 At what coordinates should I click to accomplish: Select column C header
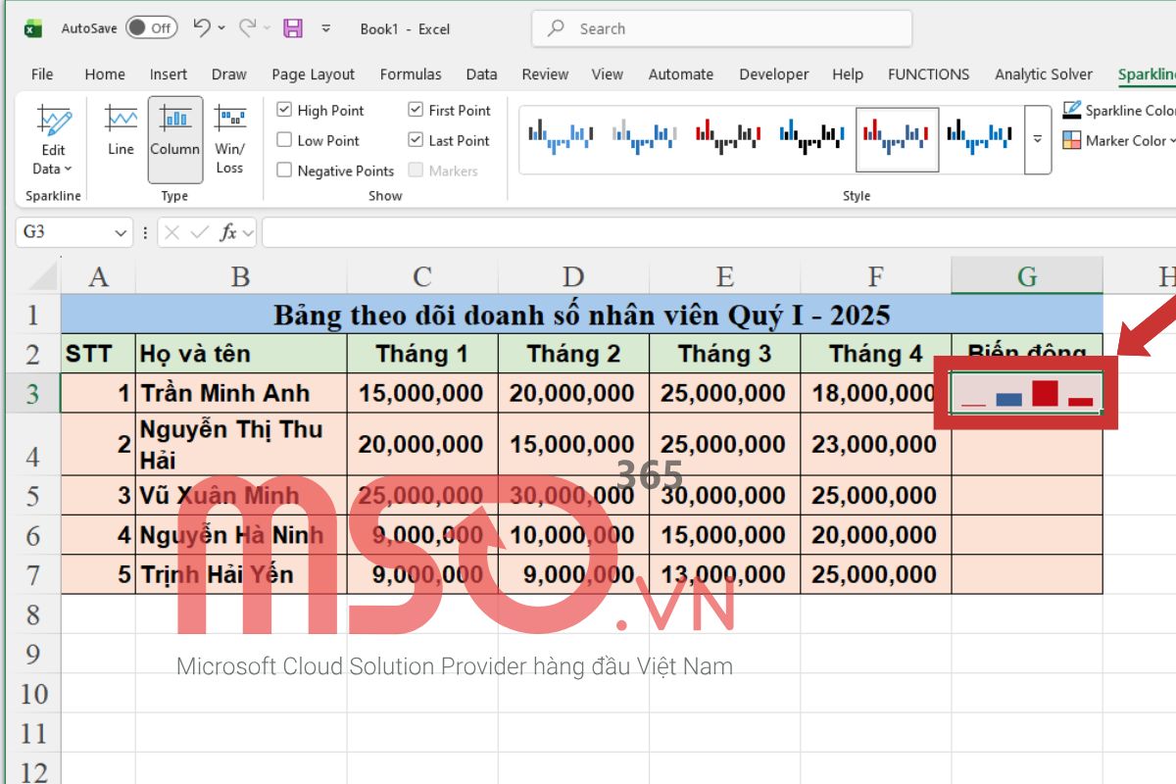(422, 276)
